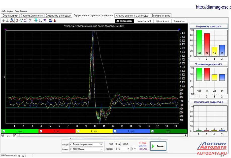Switch to the Электропитание tab
This screenshot has width=231, height=158.
[x=161, y=16]
